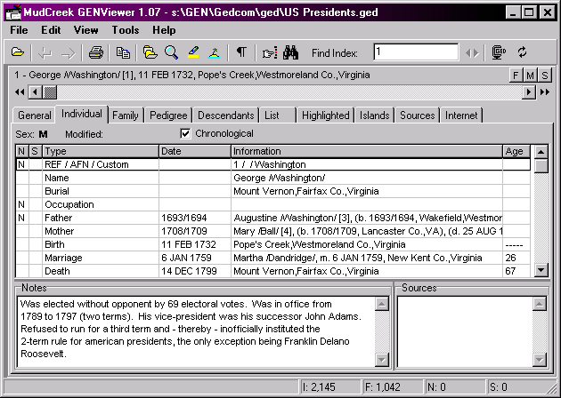Uncheck the Chronological checkbox
Screen dimensions: 561x398
185,134
